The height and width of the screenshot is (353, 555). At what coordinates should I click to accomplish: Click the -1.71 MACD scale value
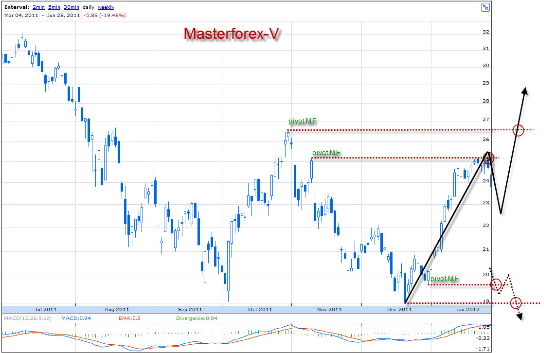click(483, 349)
